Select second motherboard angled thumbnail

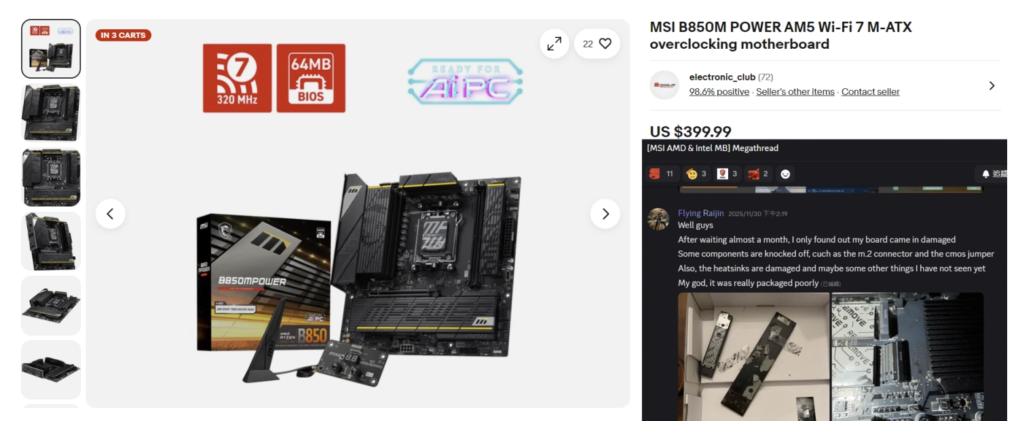tap(51, 113)
